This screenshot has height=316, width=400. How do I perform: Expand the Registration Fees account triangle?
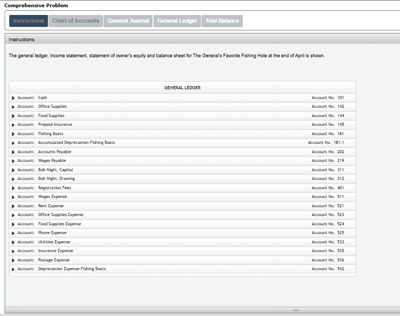click(13, 188)
